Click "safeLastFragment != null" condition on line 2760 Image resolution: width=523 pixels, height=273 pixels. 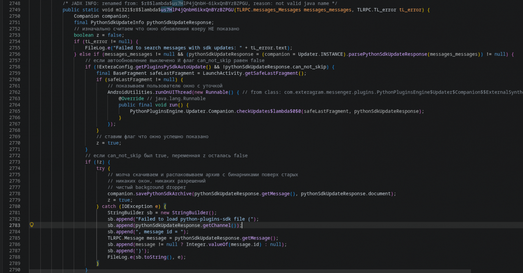tap(141, 79)
